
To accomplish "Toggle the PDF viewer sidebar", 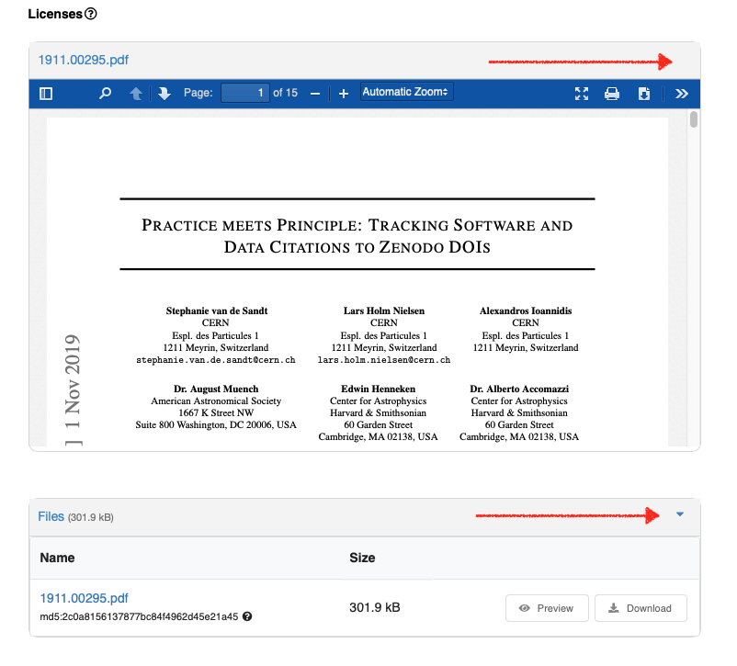I will (46, 94).
